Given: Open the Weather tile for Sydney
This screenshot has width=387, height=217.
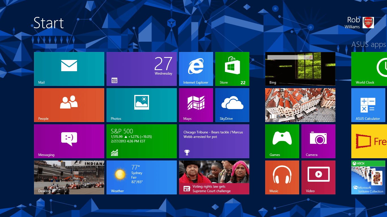Looking at the screenshot, I should [142, 177].
